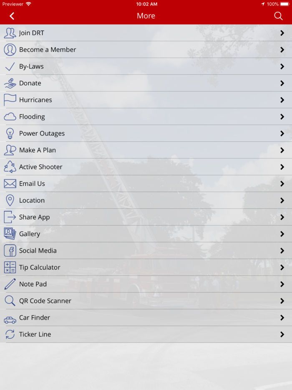Tap the Location pin icon
Image resolution: width=292 pixels, height=390 pixels.
(x=10, y=200)
